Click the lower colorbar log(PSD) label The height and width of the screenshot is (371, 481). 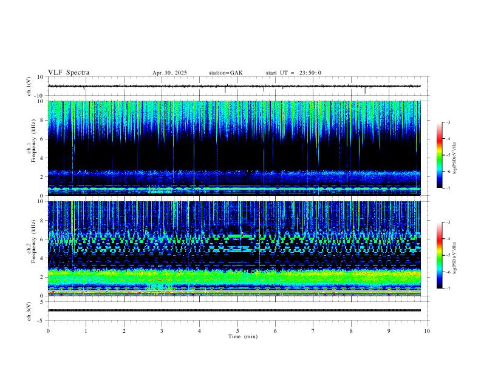454,258
